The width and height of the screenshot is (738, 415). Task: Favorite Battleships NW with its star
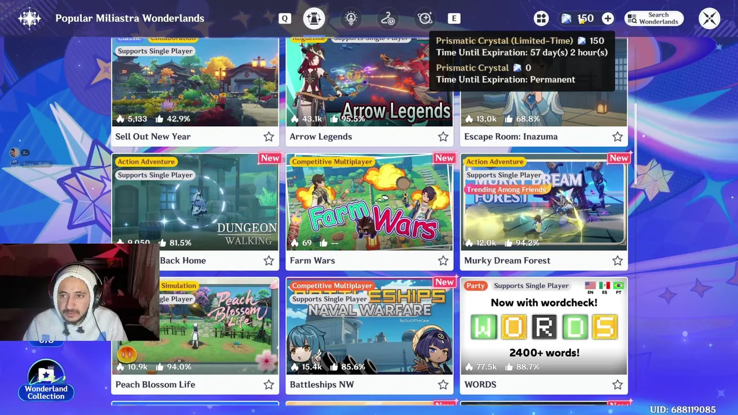click(x=443, y=384)
